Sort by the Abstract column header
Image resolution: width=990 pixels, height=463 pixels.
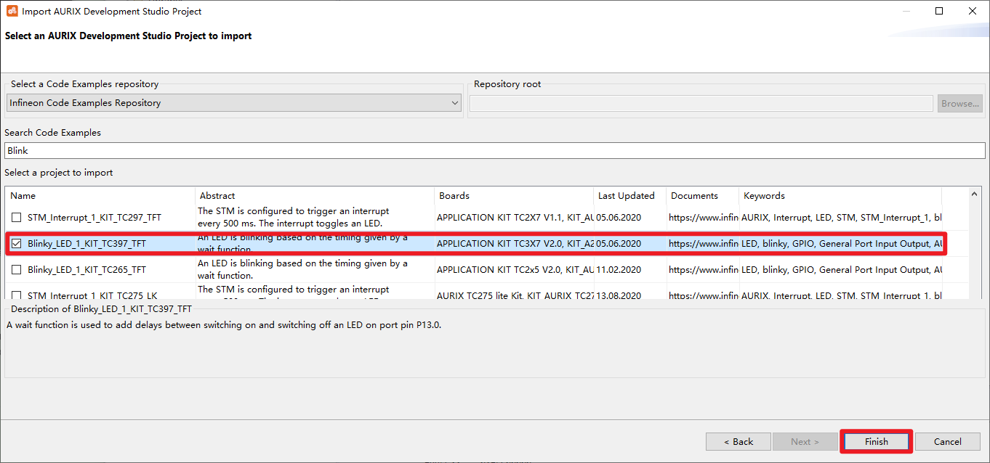pyautogui.click(x=315, y=196)
